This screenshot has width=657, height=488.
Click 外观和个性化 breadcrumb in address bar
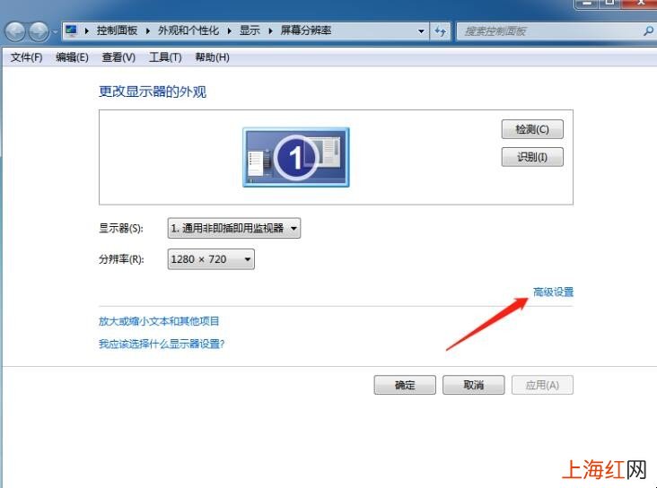point(188,30)
